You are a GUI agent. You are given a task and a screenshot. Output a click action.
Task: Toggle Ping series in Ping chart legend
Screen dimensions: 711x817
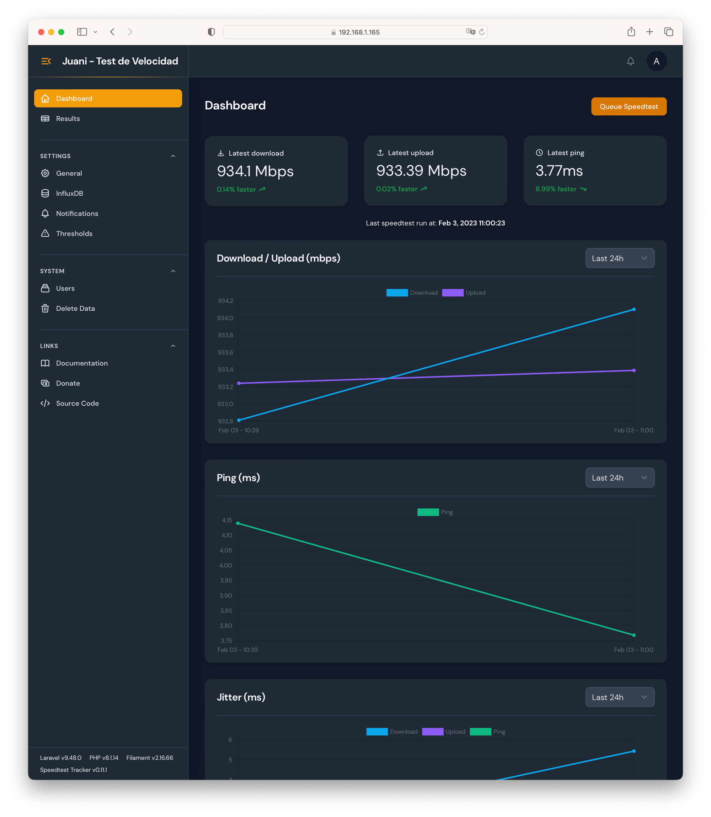click(x=435, y=512)
